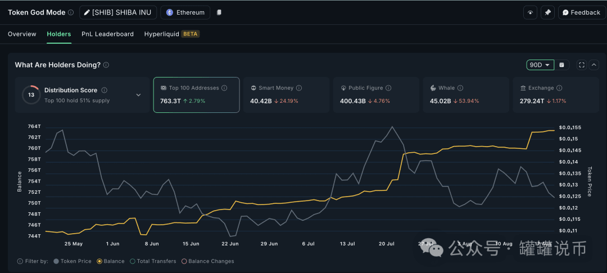
Task: Click the Whale info icon
Action: pos(460,88)
